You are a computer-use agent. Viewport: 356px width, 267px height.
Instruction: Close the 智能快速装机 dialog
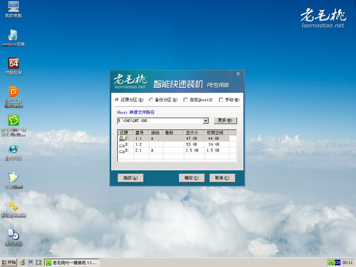(x=238, y=74)
